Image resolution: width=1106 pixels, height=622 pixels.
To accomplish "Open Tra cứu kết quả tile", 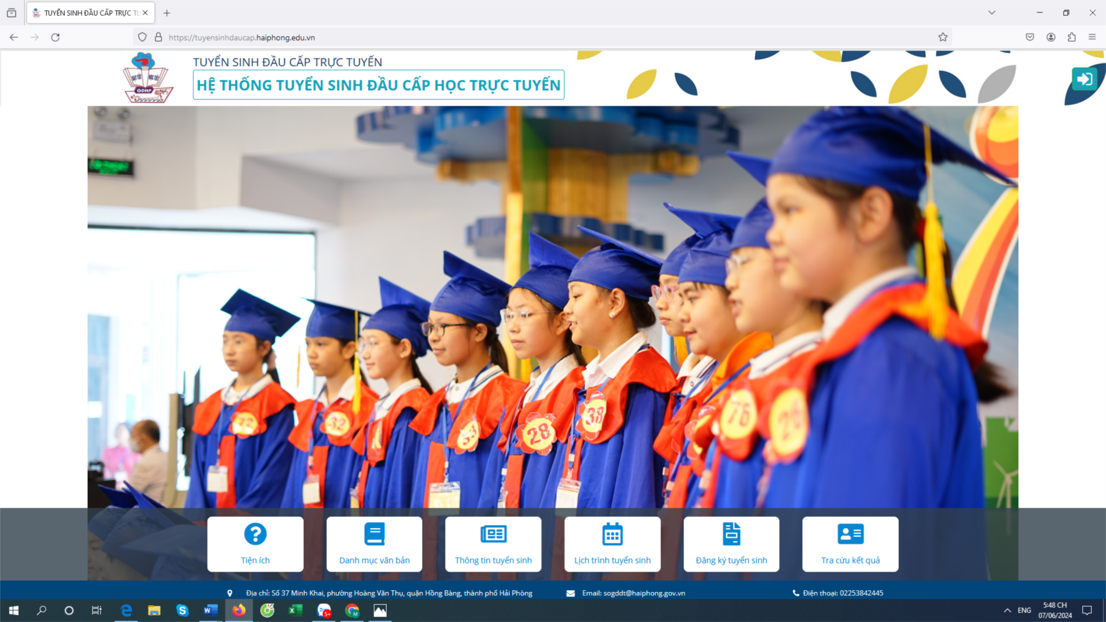I will (x=850, y=544).
